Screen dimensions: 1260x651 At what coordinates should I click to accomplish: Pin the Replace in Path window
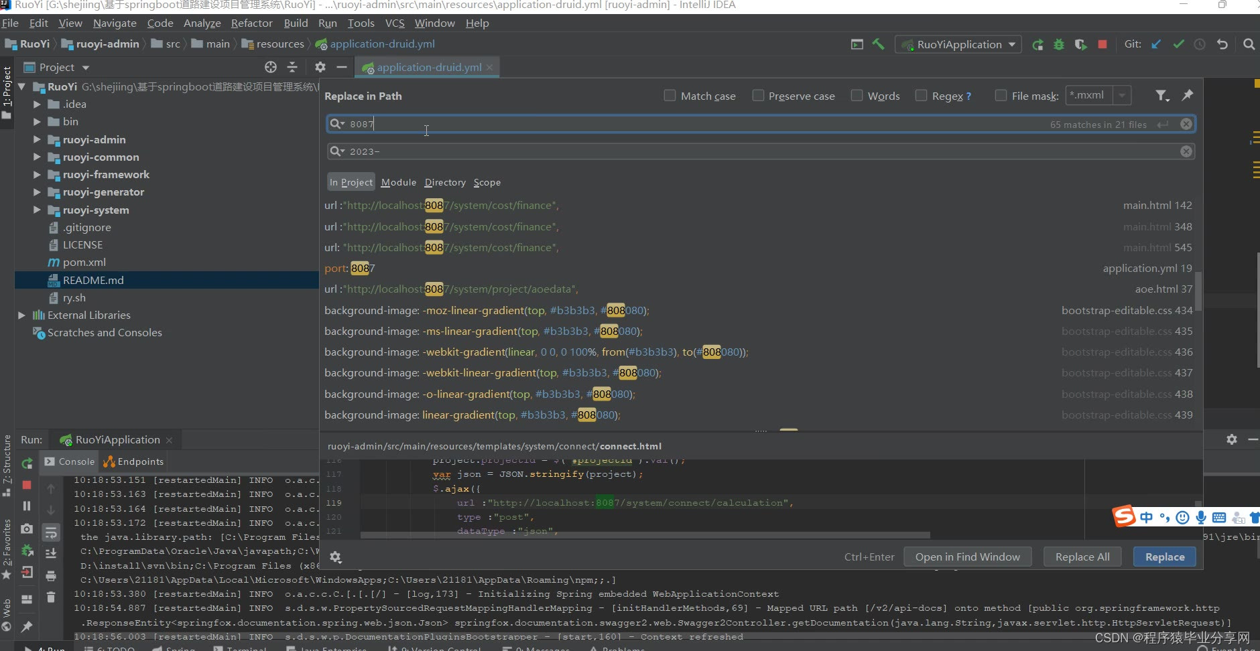point(1187,96)
